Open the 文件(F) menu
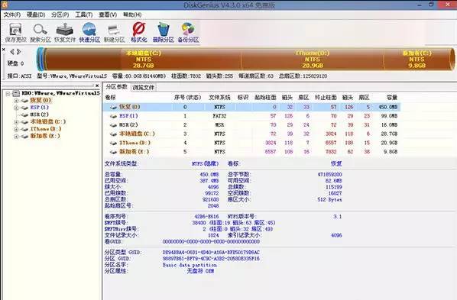 (x=12, y=15)
